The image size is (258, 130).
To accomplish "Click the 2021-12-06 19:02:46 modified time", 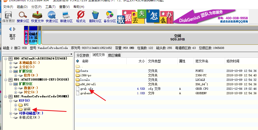I will (x=241, y=89).
